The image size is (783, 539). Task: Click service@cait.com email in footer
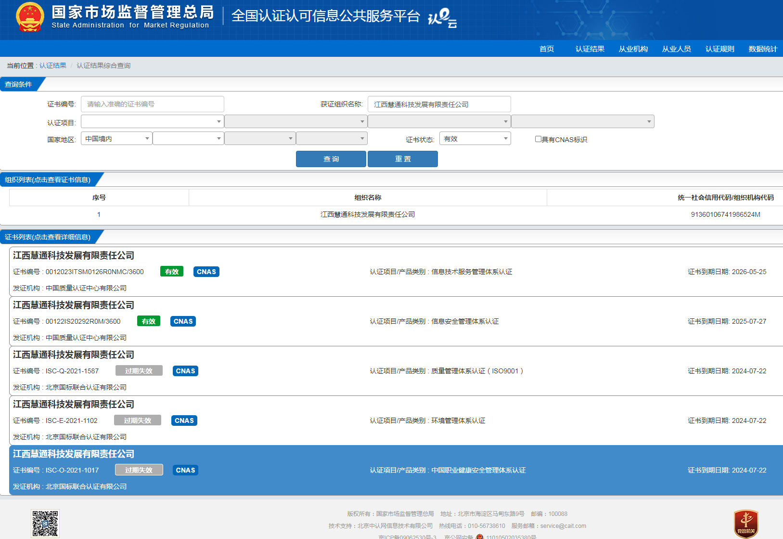563,526
